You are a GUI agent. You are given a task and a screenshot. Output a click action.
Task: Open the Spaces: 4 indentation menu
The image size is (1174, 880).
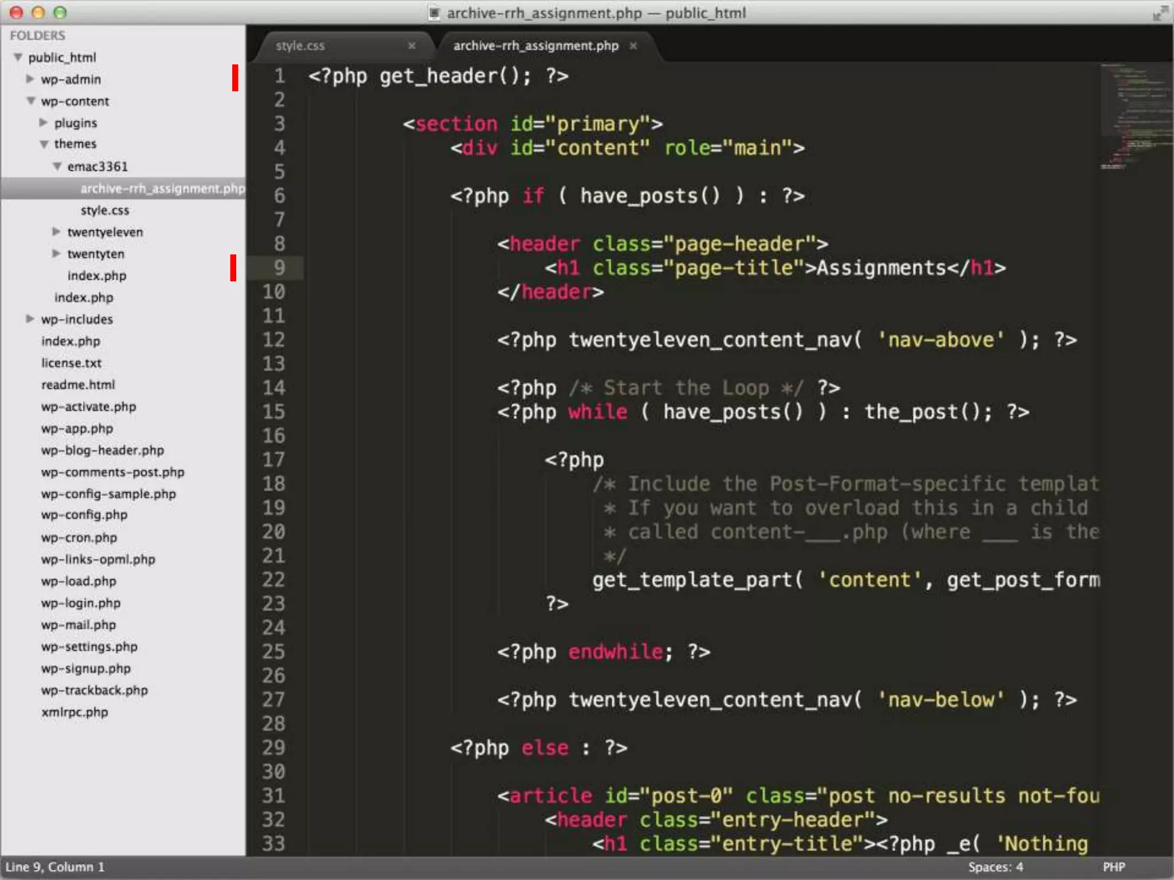pos(995,867)
